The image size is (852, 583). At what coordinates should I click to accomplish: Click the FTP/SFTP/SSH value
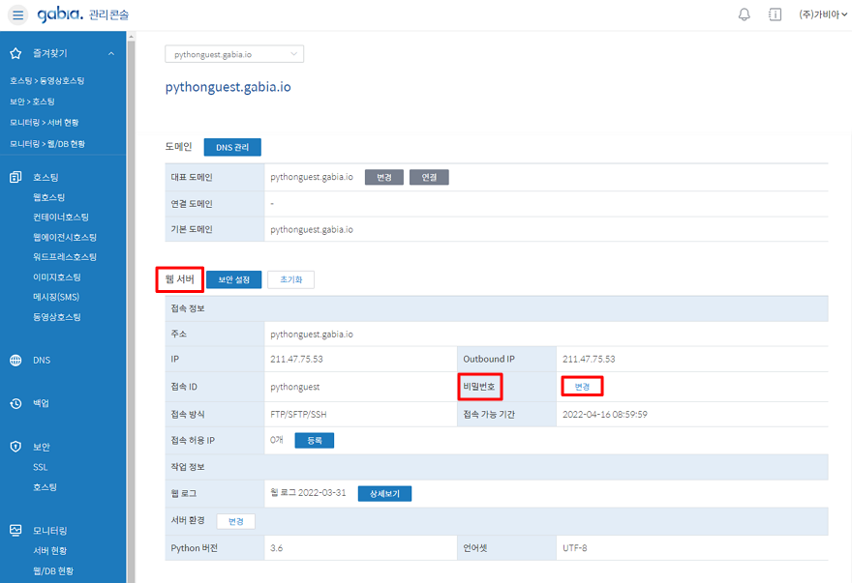299,414
